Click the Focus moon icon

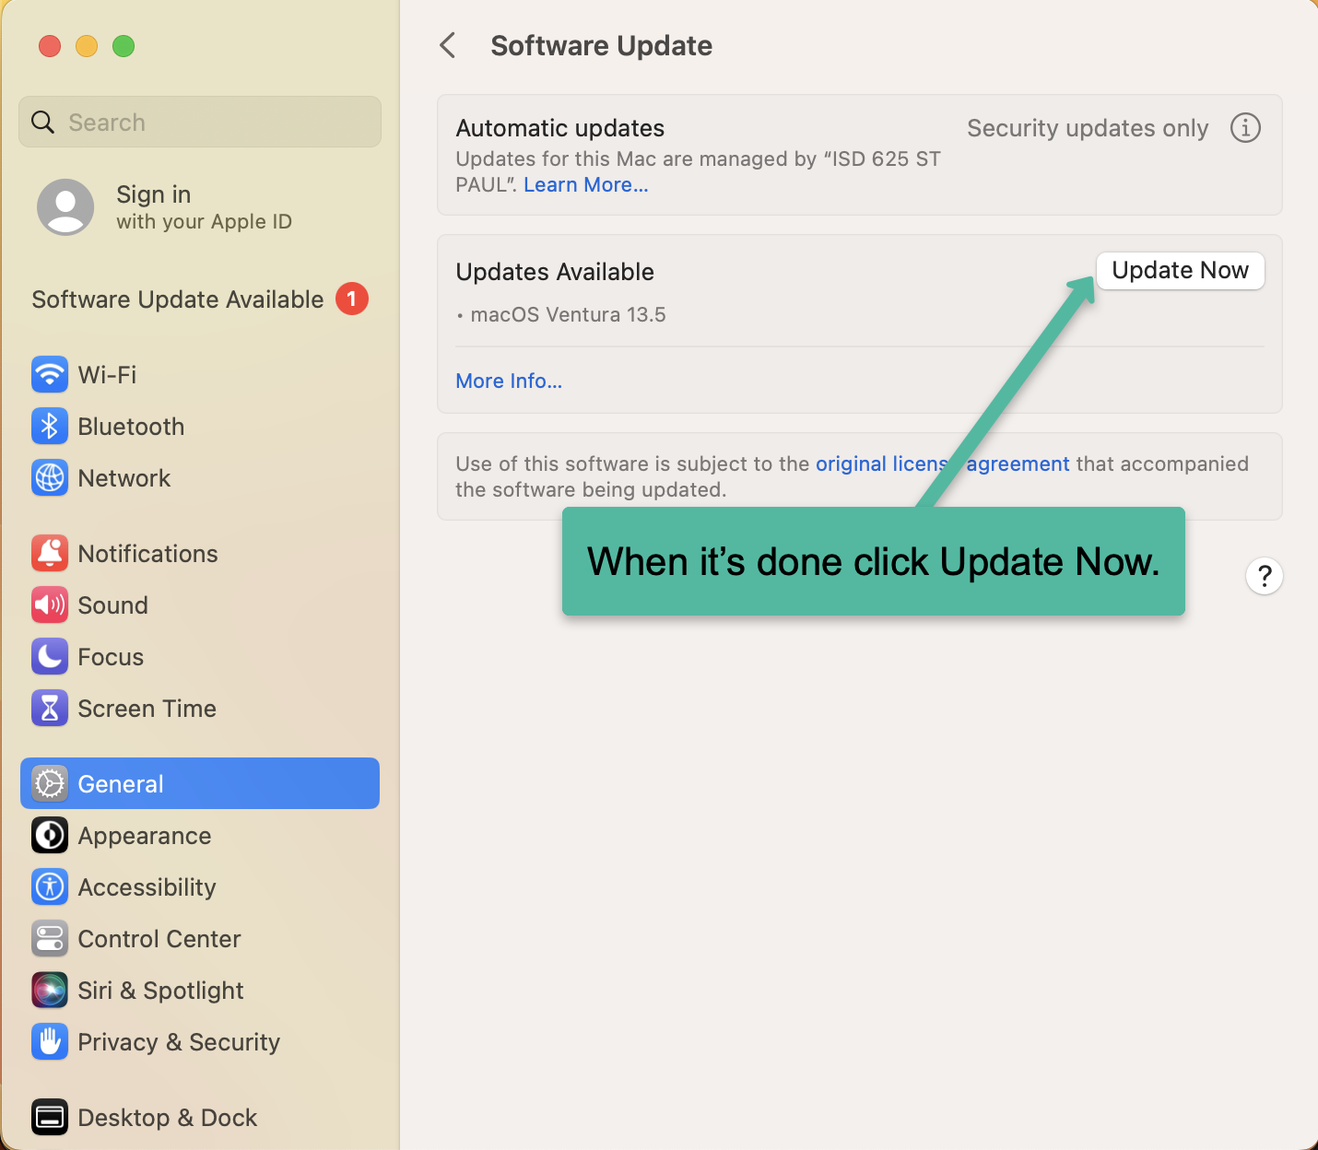coord(50,656)
